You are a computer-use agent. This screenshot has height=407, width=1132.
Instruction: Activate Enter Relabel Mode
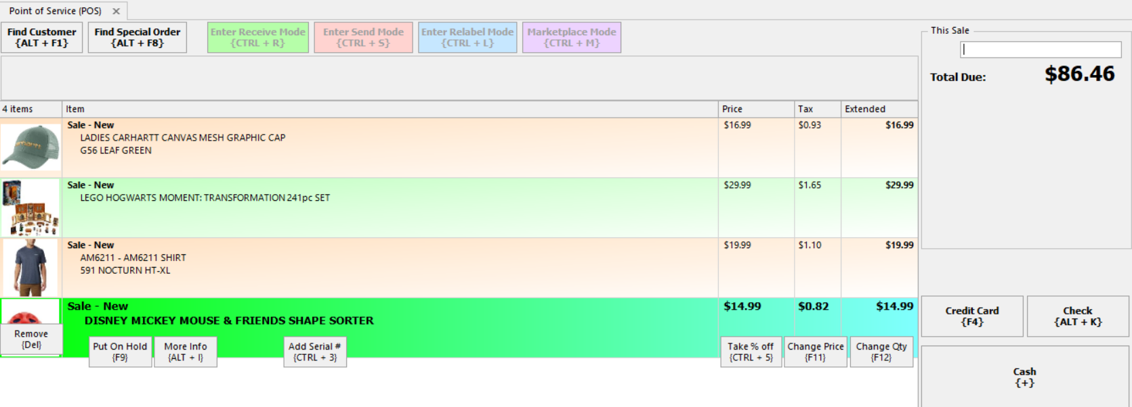click(467, 37)
